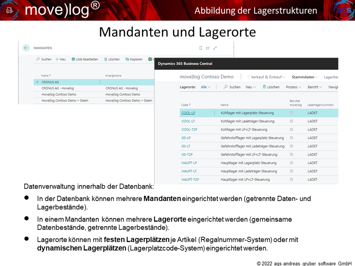
Task: Select the move)log Contoso Demo + Daten name
Action: coord(65,100)
